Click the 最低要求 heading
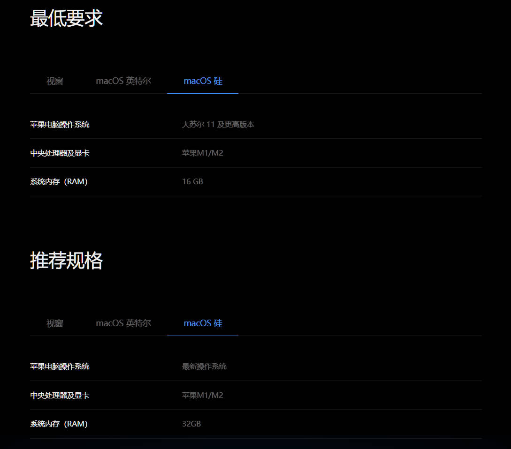This screenshot has height=449, width=511. pyautogui.click(x=67, y=18)
